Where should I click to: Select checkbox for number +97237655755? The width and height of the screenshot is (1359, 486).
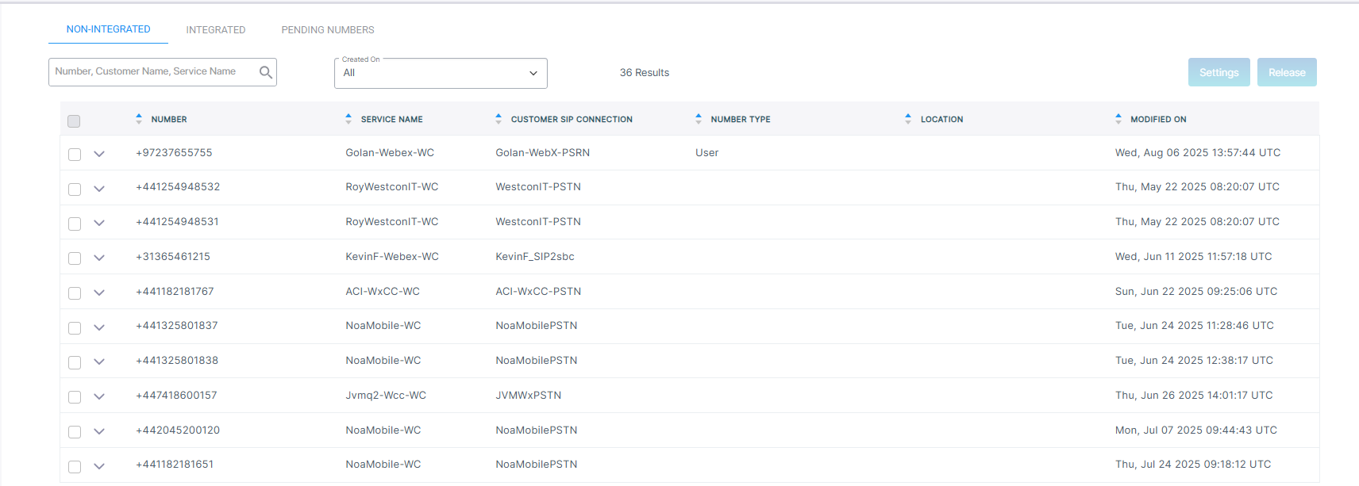[x=75, y=155]
